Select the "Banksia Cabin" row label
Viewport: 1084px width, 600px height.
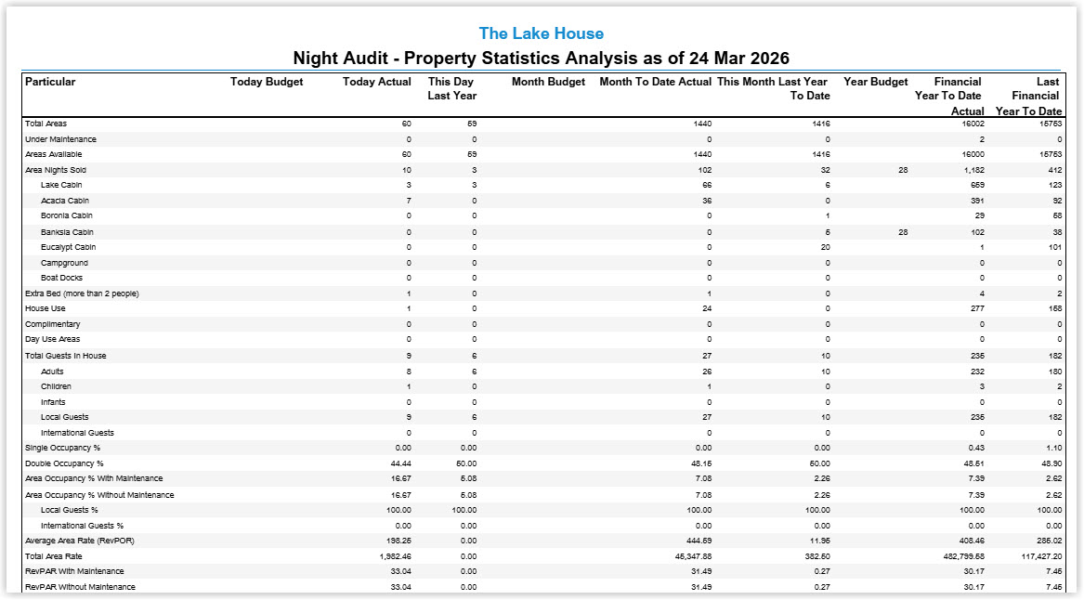[67, 232]
